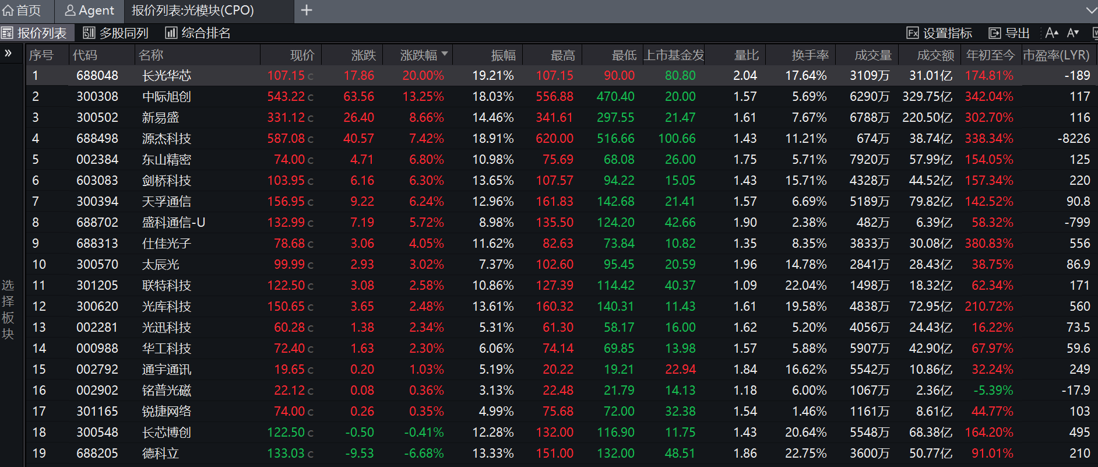Select the 报价列表:光模块(CPO) tab
This screenshot has height=467, width=1098.
coord(192,10)
